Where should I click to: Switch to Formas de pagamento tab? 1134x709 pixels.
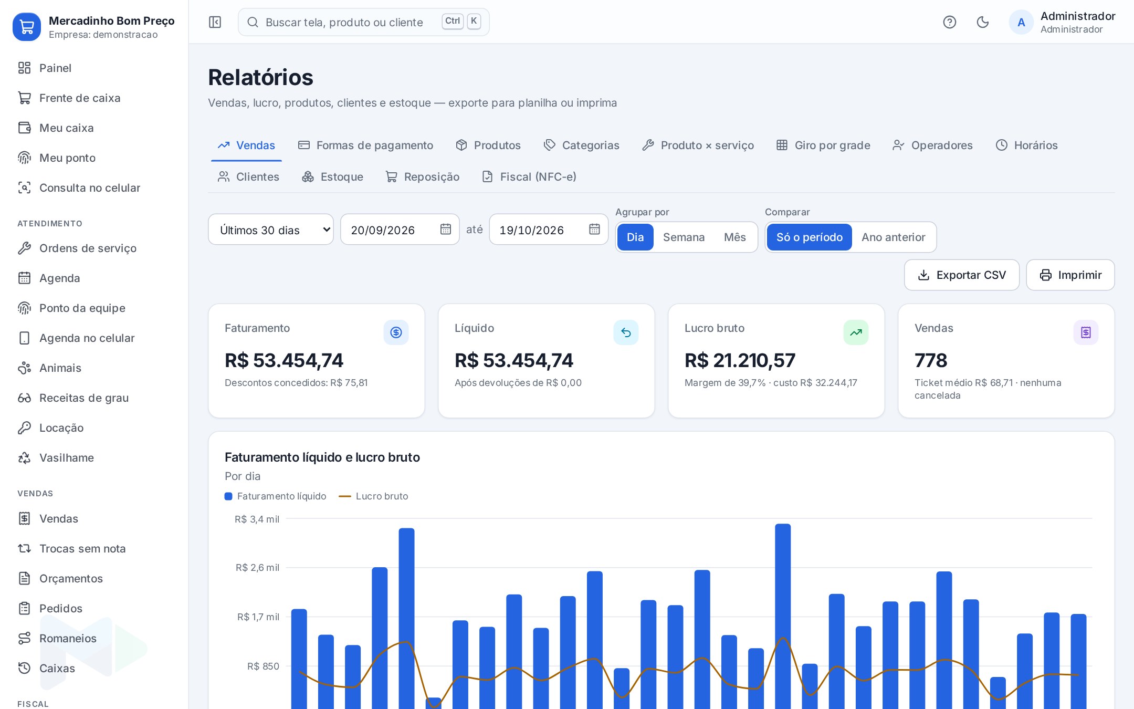coord(365,145)
